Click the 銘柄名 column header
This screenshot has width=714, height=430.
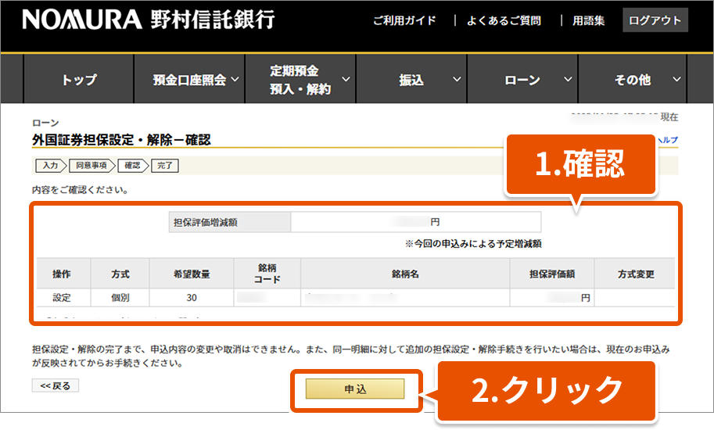pyautogui.click(x=405, y=274)
